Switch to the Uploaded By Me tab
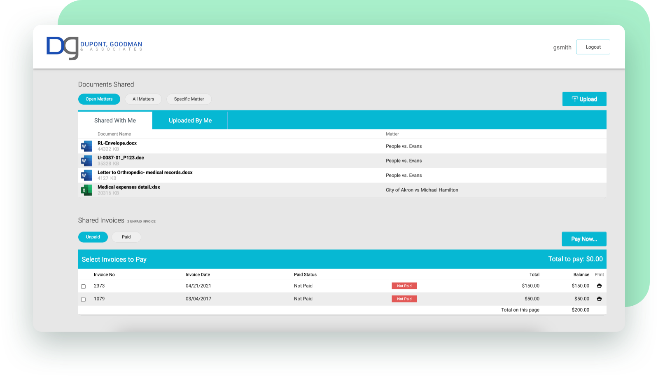The image size is (658, 377). pos(190,121)
